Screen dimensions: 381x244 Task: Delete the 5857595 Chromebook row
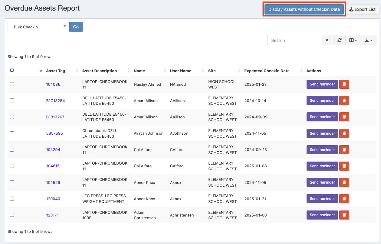(344, 133)
